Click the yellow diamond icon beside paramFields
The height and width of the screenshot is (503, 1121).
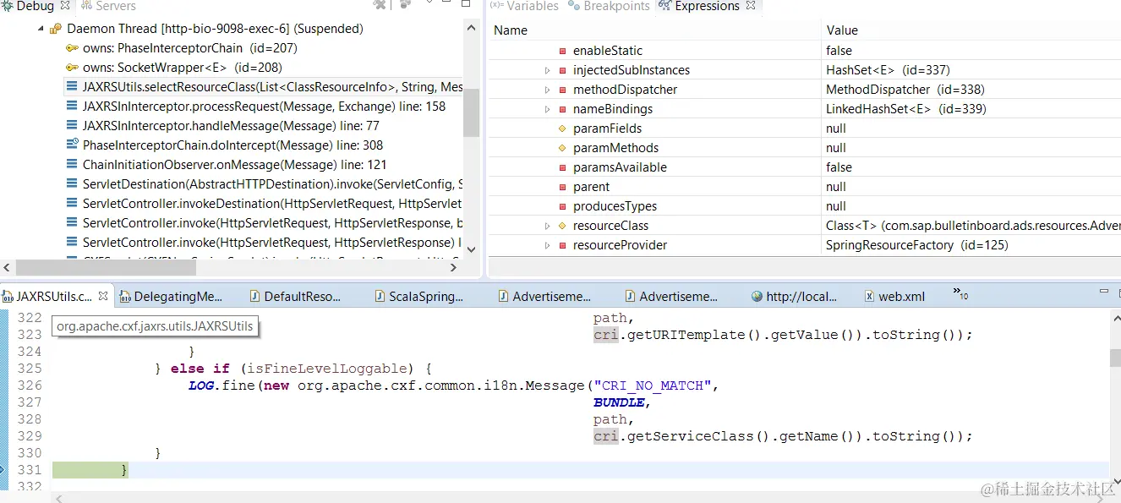click(x=562, y=128)
